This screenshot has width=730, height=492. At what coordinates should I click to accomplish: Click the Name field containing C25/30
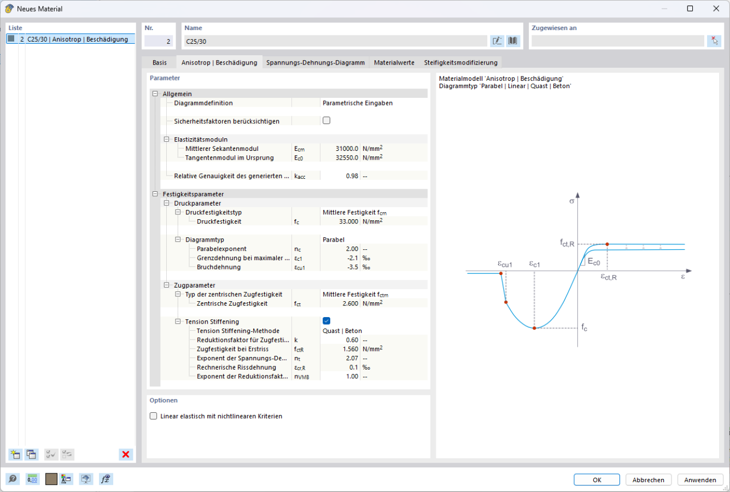point(335,41)
